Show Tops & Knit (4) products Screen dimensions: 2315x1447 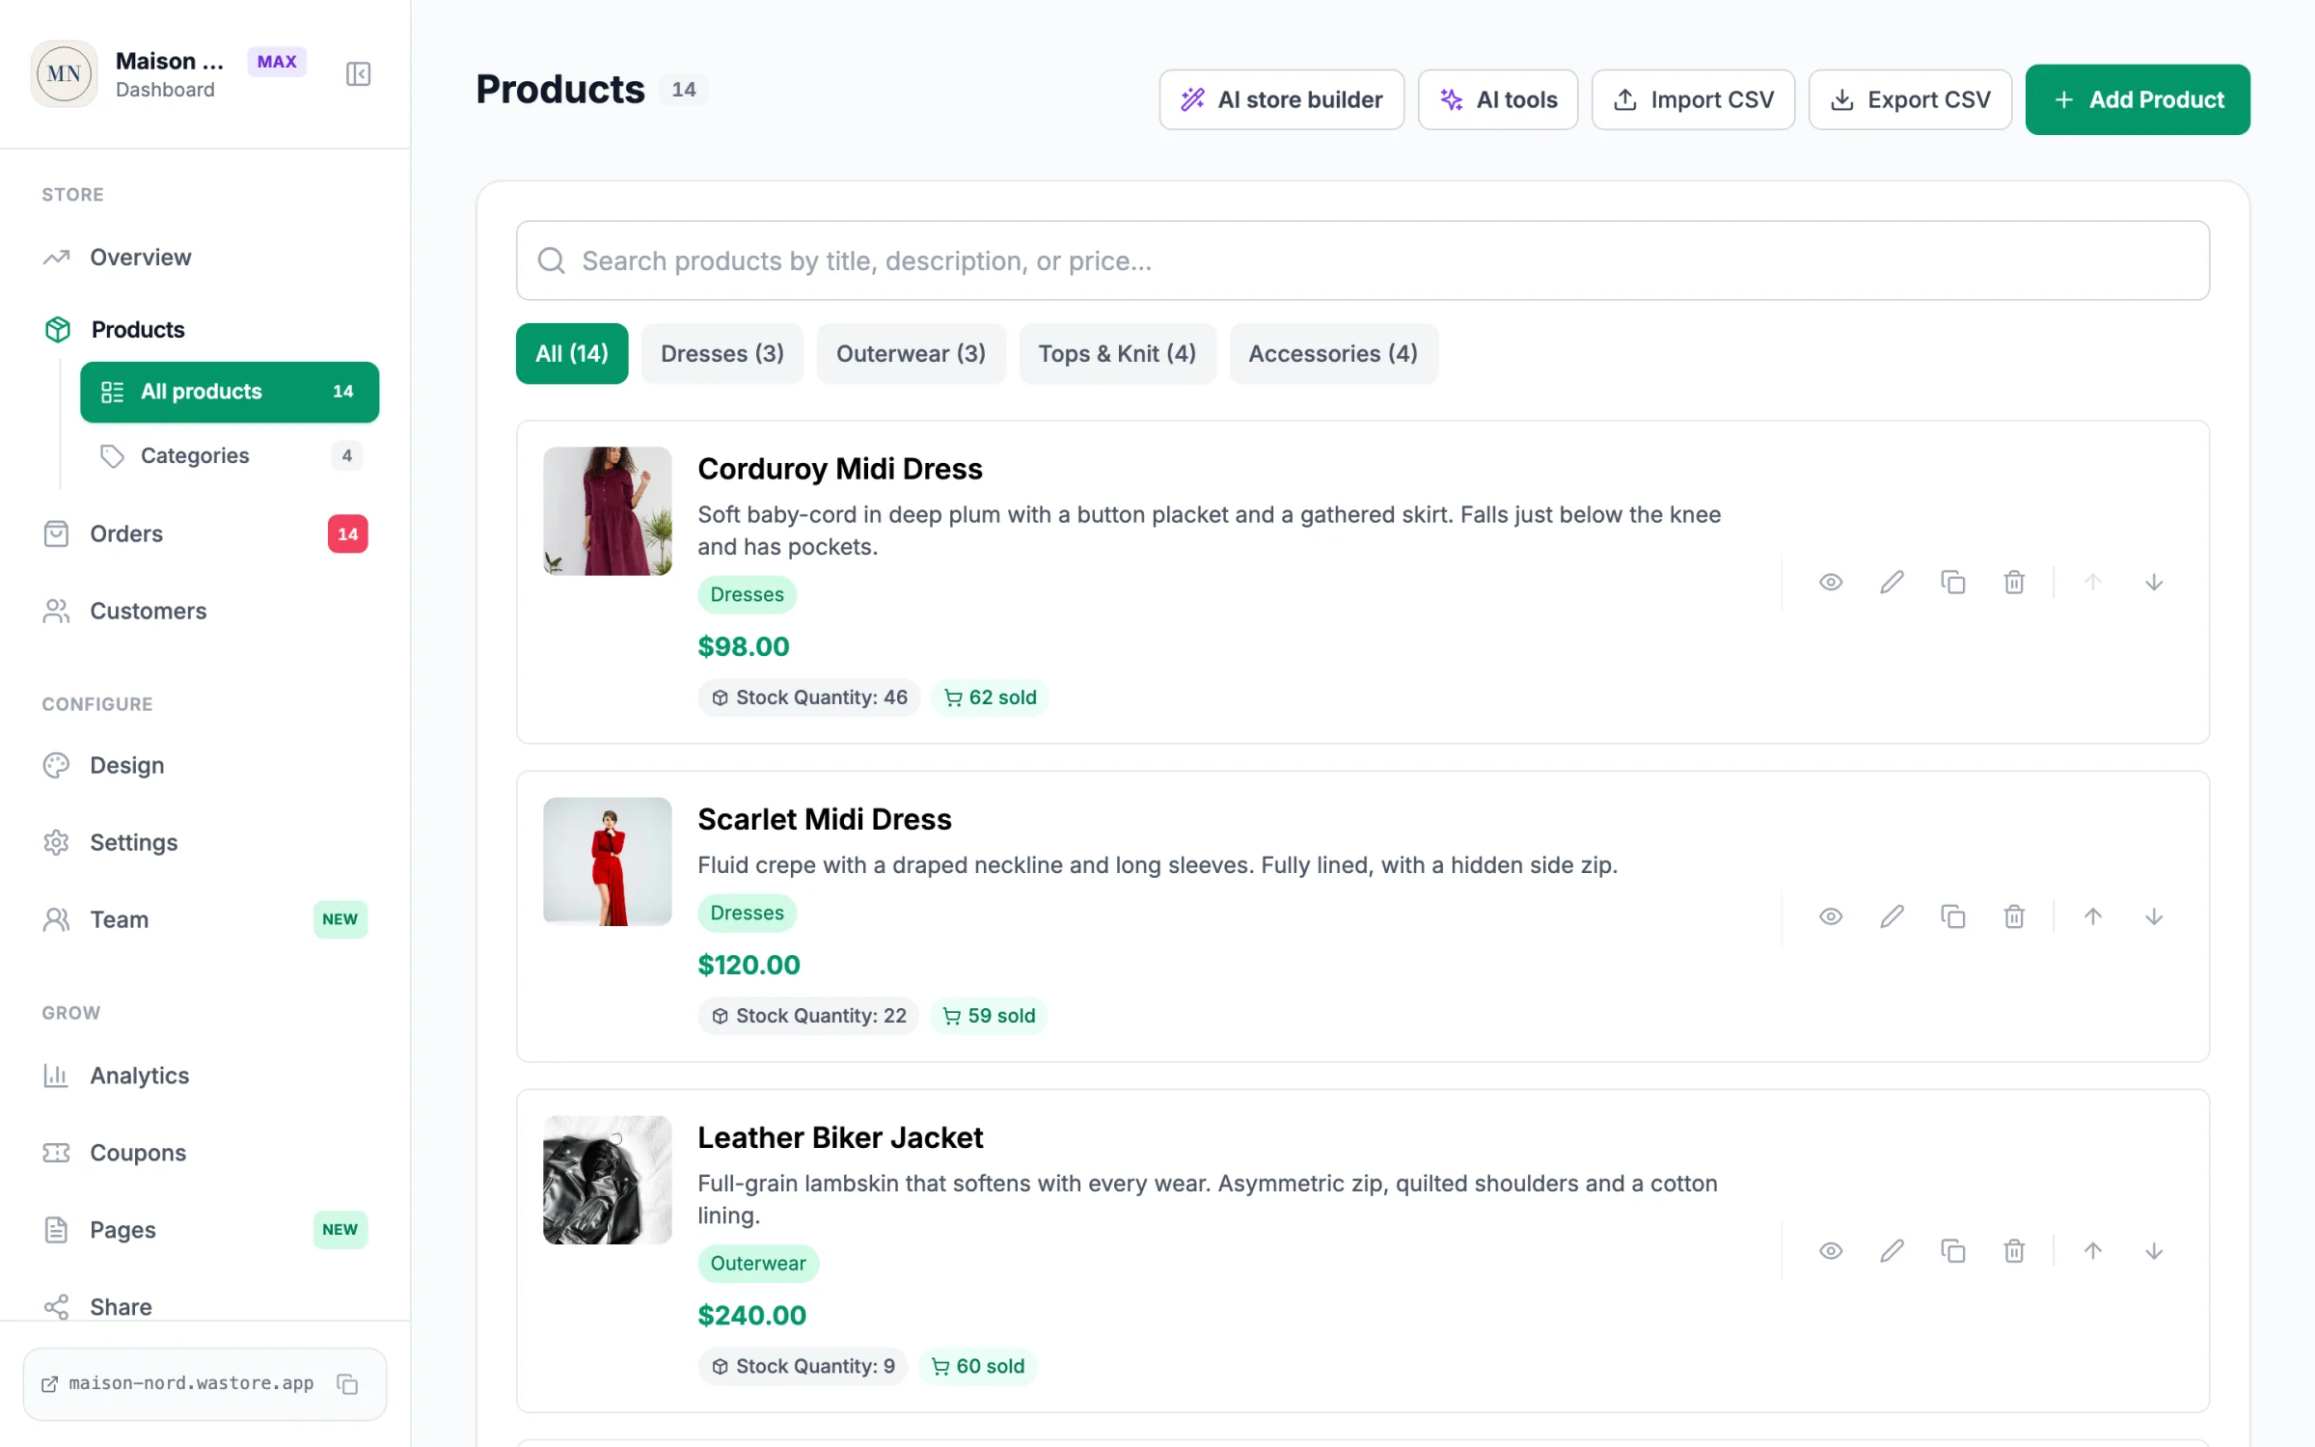pos(1117,354)
